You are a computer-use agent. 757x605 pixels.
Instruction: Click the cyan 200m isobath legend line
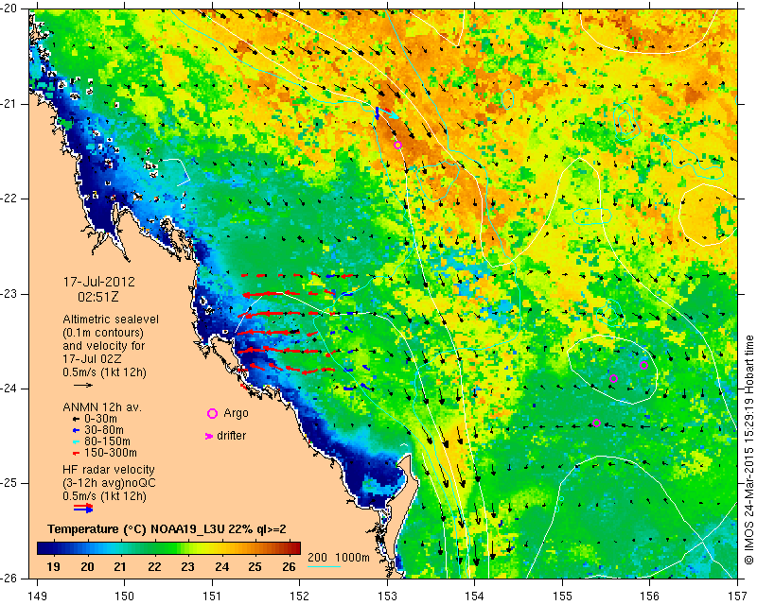pyautogui.click(x=324, y=566)
